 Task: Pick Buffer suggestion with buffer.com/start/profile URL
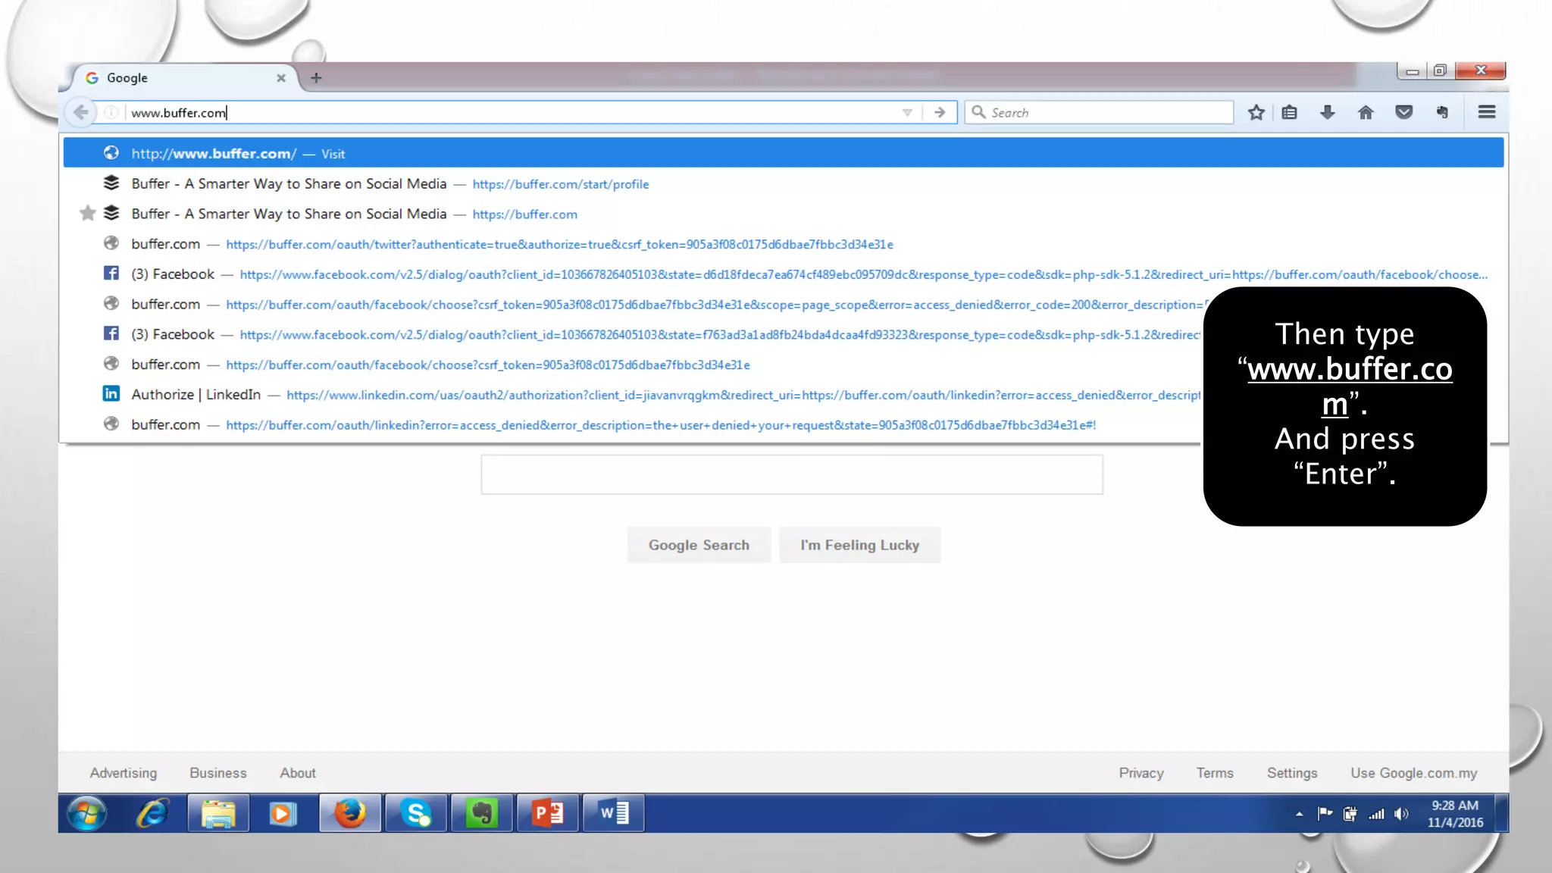(784, 183)
